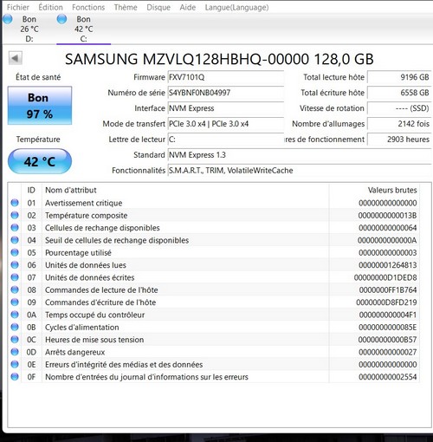433x442 pixels.
Task: Click status dot for Arrêts dangereux
Action: pyautogui.click(x=15, y=352)
